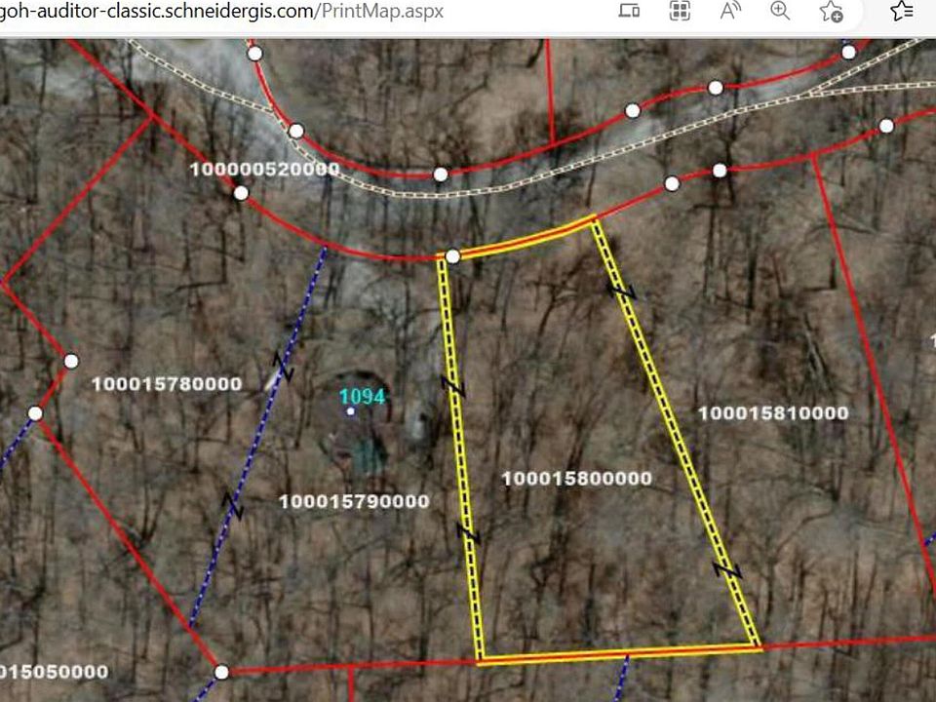Click parcel label 100000520000
The image size is (936, 702).
pos(264,170)
